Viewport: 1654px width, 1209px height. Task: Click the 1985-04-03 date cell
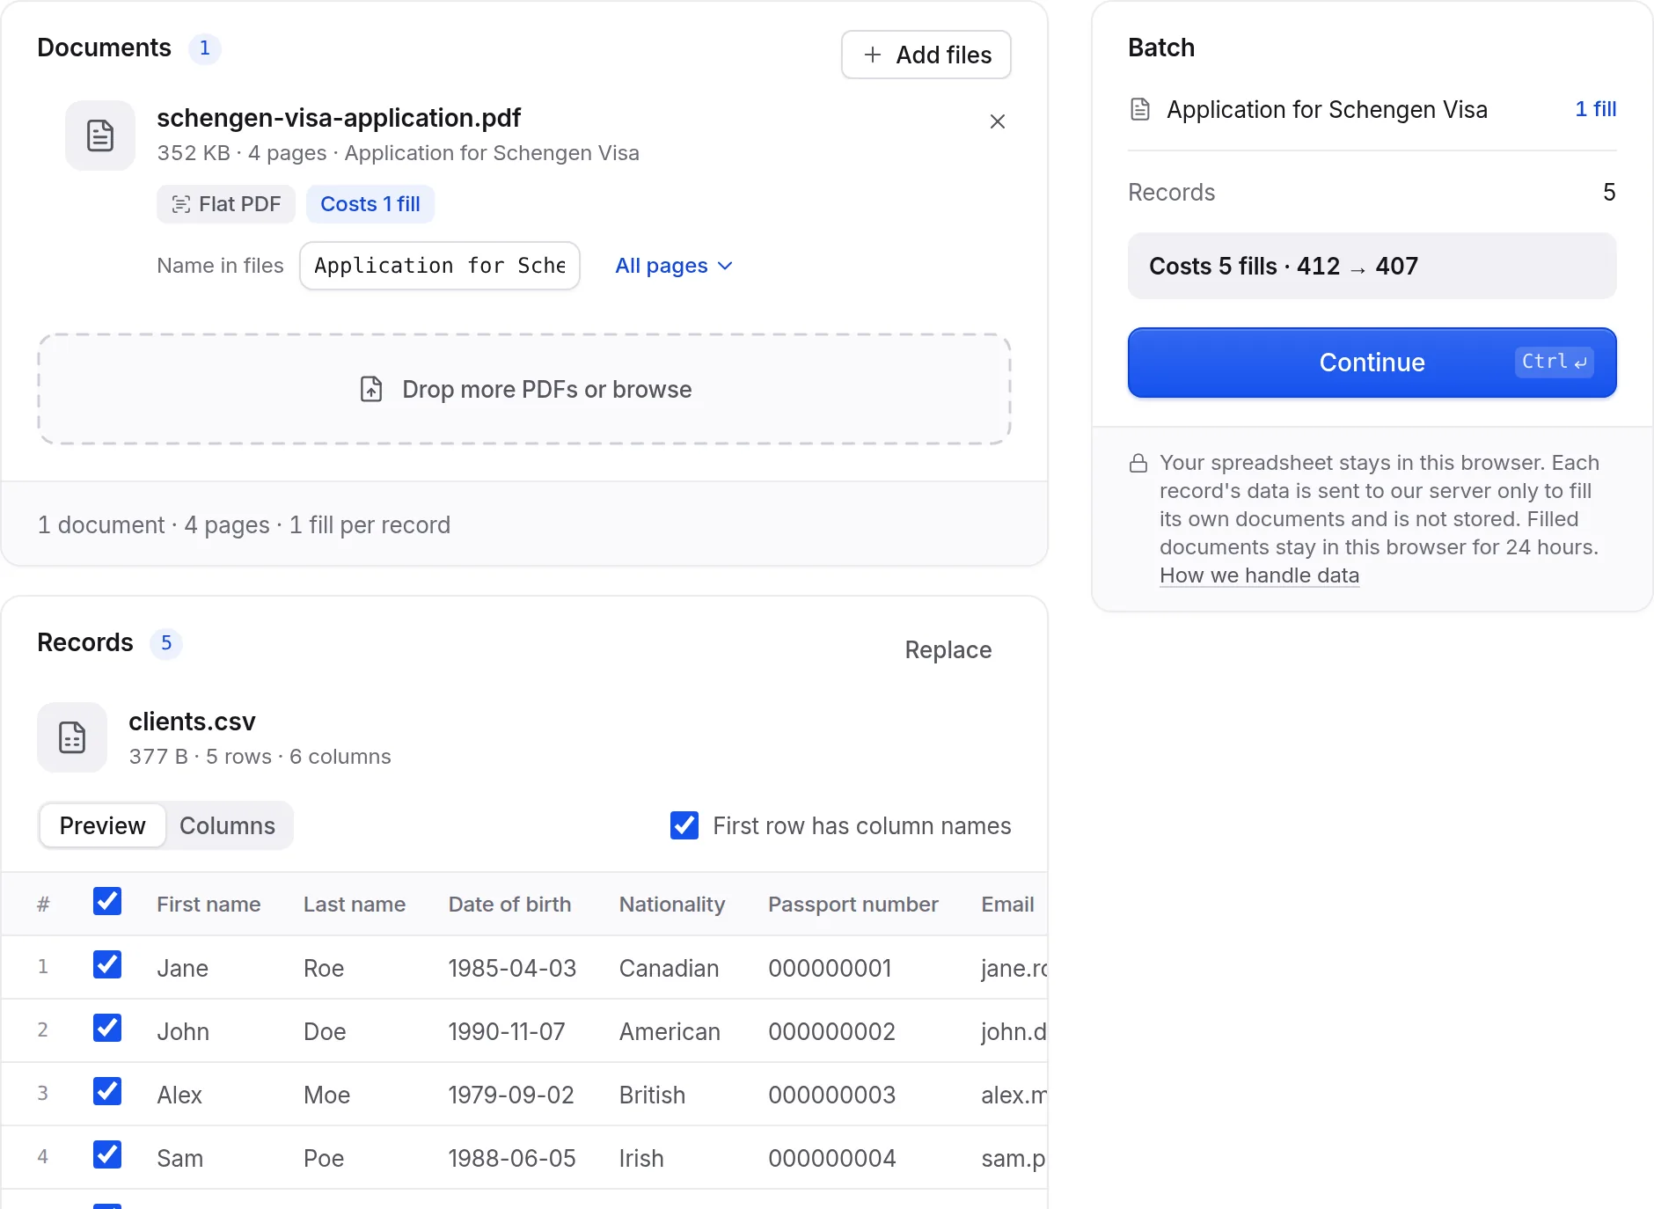[512, 968]
